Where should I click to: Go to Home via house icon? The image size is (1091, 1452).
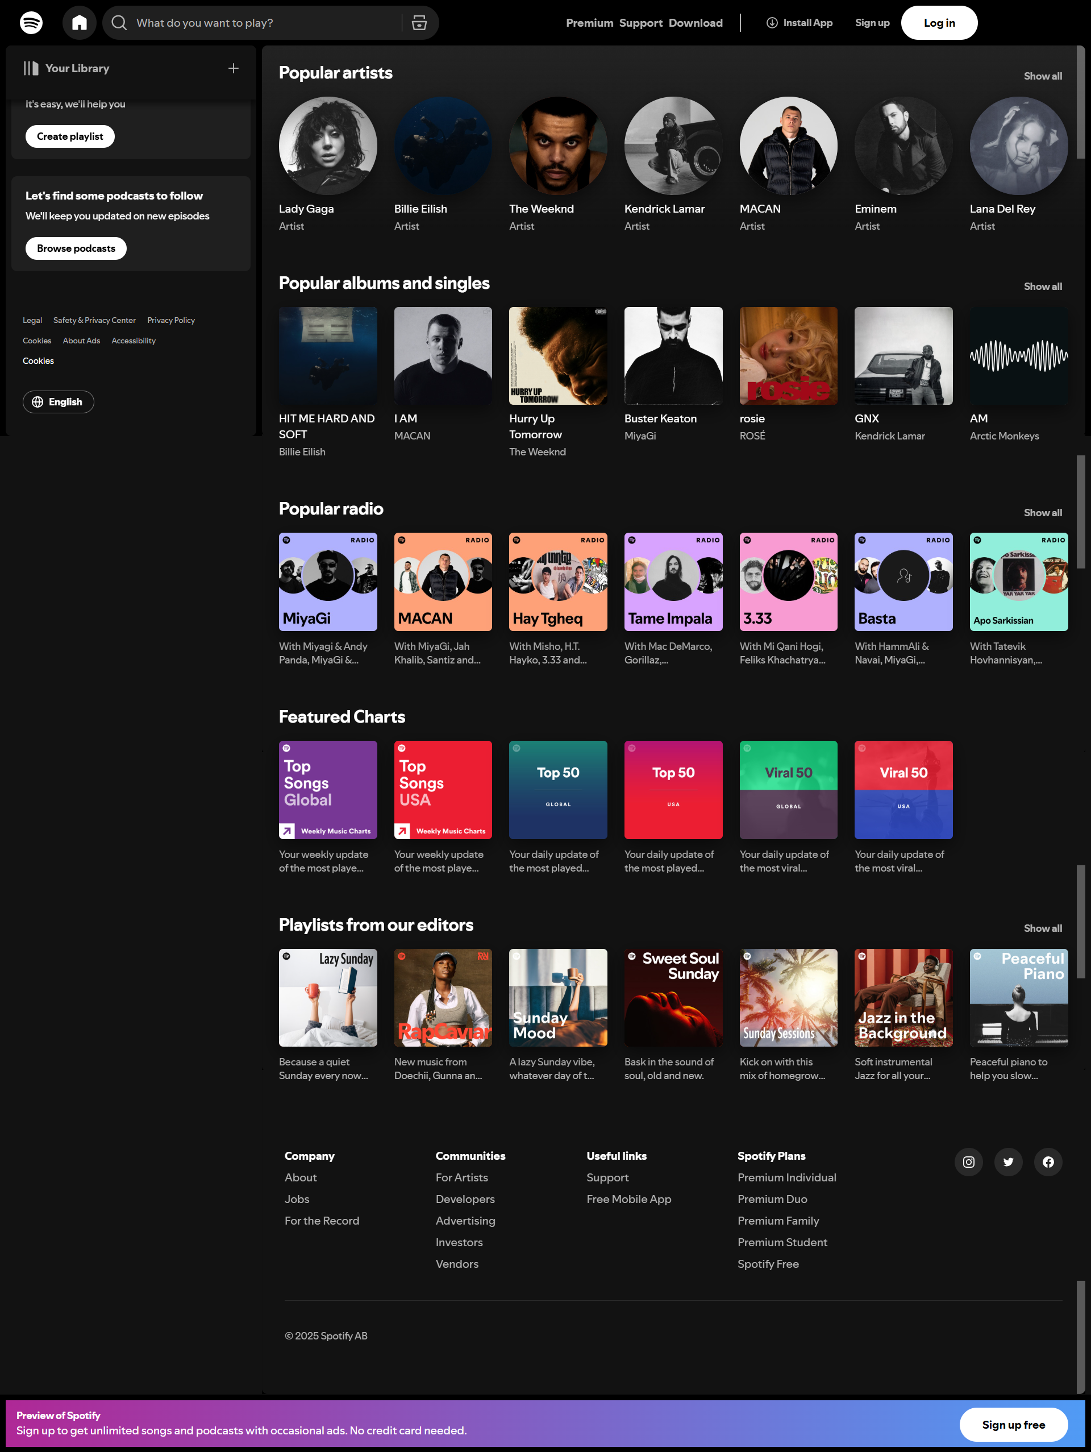pos(80,23)
